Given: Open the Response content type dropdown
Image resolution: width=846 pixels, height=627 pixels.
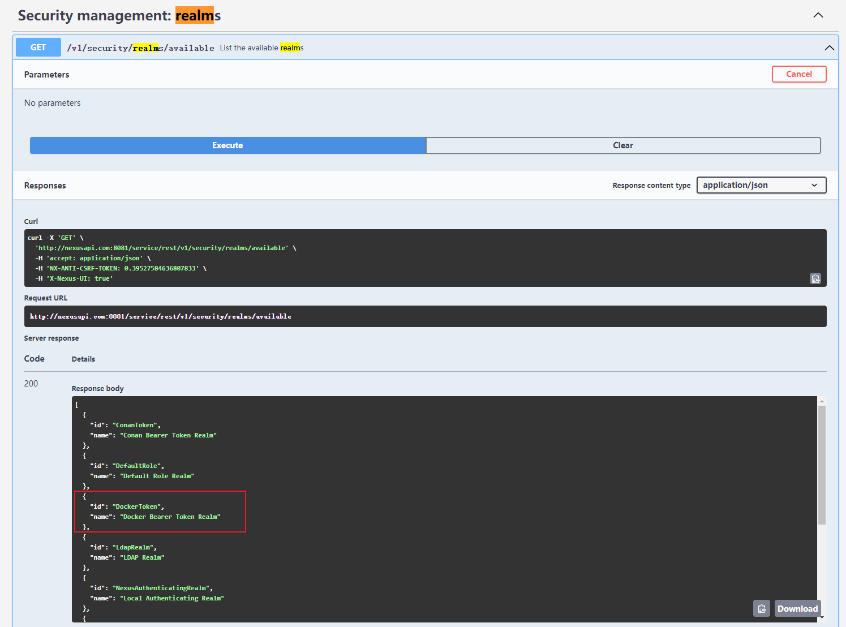Looking at the screenshot, I should (761, 185).
